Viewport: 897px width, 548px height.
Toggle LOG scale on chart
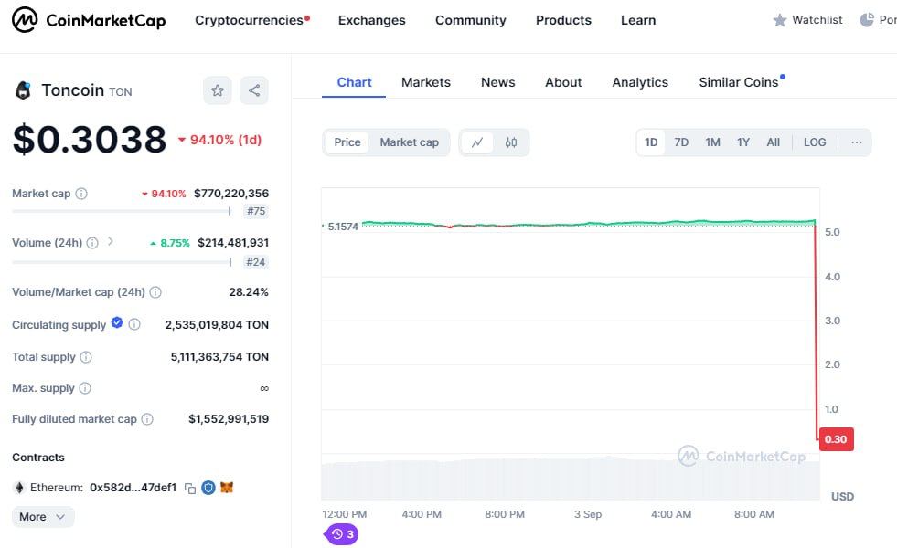815,142
